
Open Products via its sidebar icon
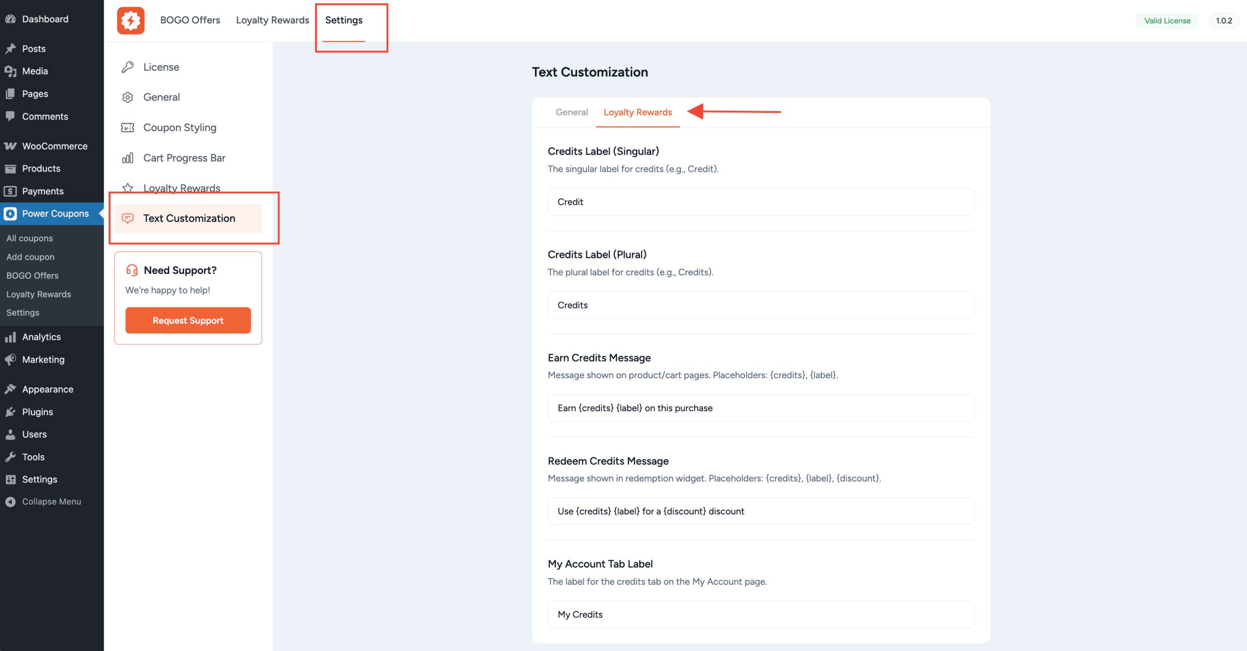pos(10,169)
